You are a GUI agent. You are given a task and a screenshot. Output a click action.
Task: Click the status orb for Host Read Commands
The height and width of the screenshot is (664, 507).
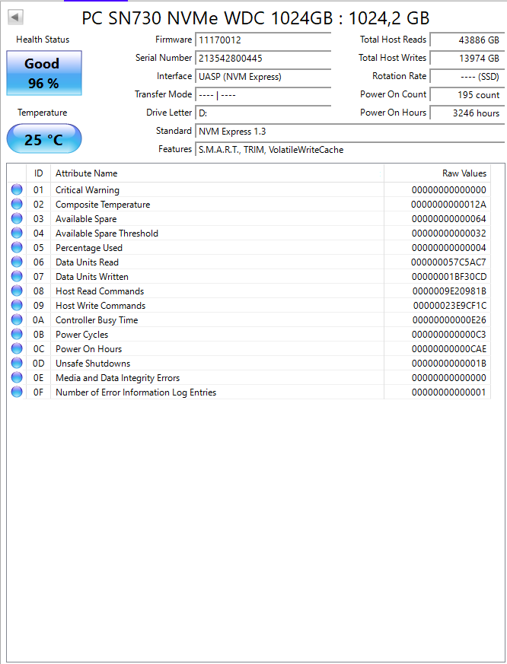pyautogui.click(x=17, y=291)
